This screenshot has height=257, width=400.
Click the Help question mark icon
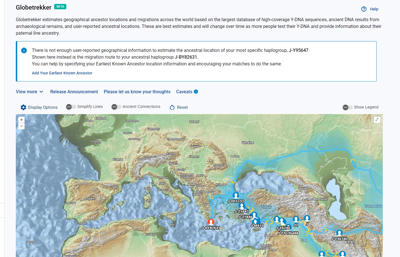tap(364, 9)
